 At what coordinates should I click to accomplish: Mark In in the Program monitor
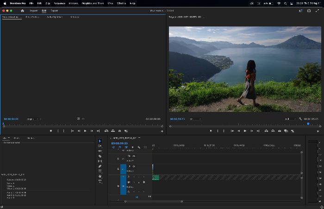218,131
